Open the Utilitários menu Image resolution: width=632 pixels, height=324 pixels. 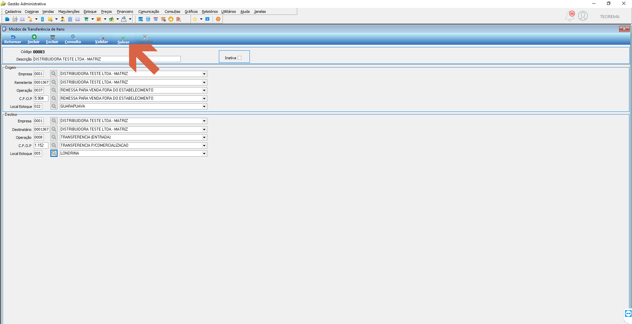tap(228, 12)
